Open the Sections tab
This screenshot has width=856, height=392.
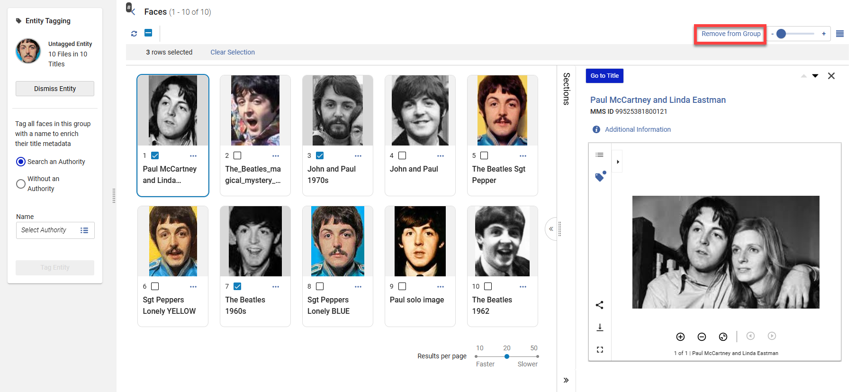566,89
